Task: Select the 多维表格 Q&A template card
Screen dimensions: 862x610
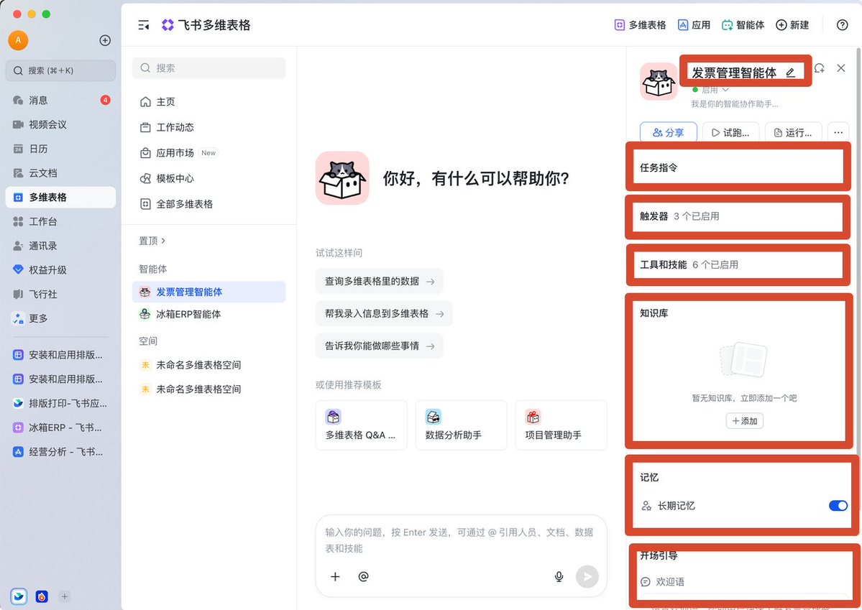Action: (361, 425)
